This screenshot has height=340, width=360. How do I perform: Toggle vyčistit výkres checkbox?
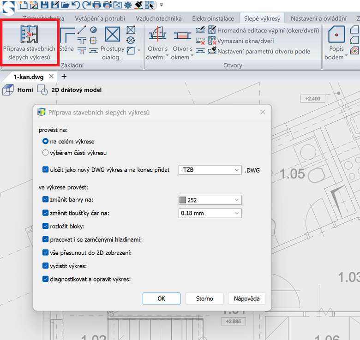[45, 266]
